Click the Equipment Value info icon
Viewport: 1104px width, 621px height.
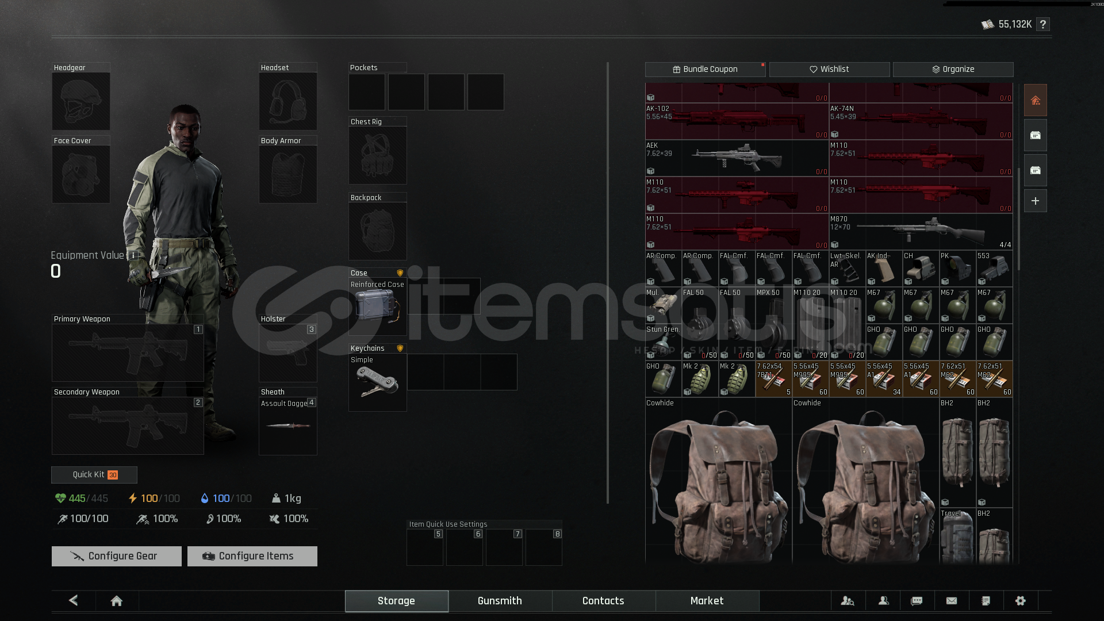[x=133, y=255]
